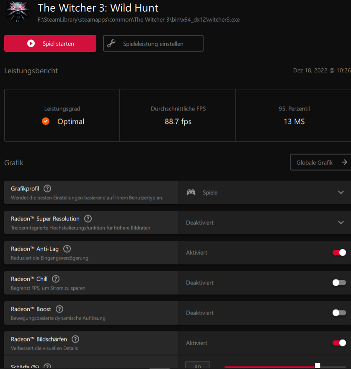Click the Leistungsbericht heading
Screen dimensions: 351x369
(31, 71)
